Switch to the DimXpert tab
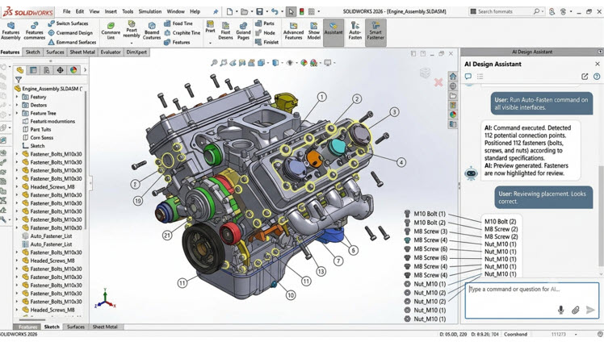This screenshot has height=342, width=604. click(136, 52)
